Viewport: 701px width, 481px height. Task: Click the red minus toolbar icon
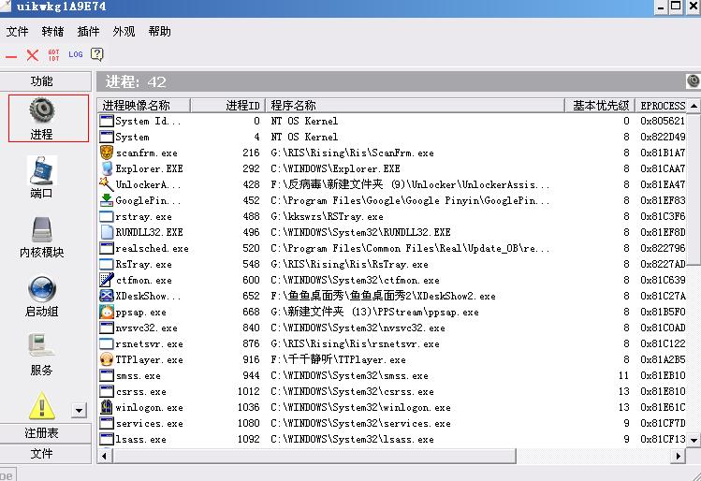[11, 56]
